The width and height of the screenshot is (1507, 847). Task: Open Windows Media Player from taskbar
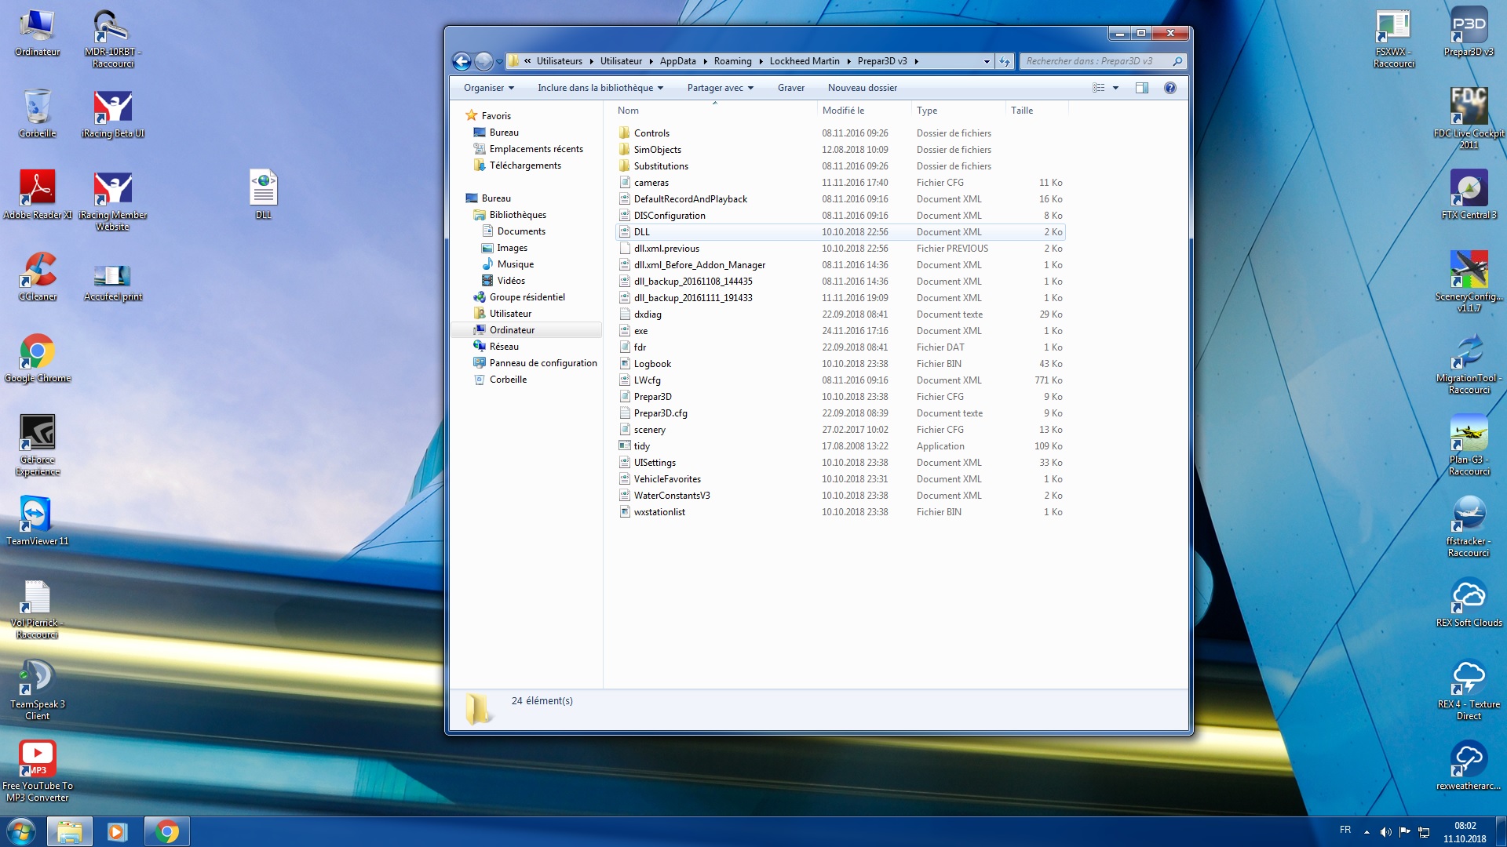pyautogui.click(x=118, y=831)
